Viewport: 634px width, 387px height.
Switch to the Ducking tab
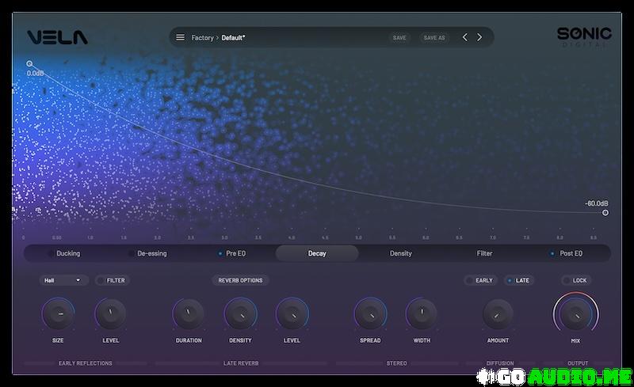(68, 253)
